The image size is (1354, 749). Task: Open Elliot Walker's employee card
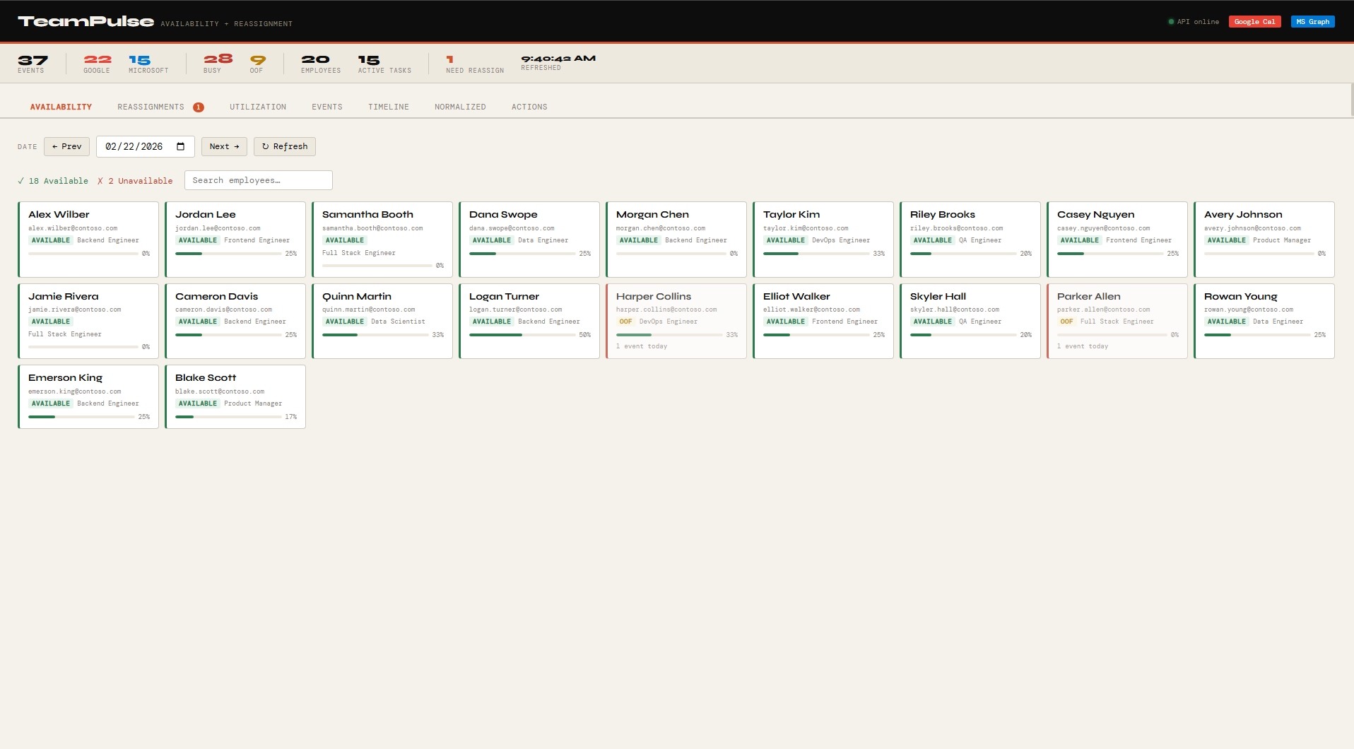823,322
